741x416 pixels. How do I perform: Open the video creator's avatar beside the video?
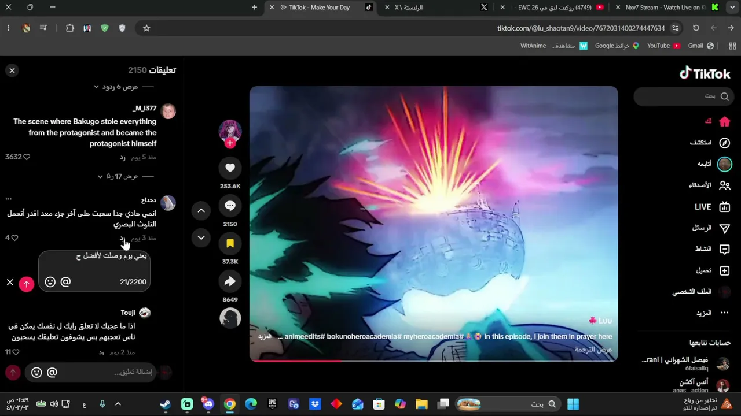pyautogui.click(x=230, y=131)
